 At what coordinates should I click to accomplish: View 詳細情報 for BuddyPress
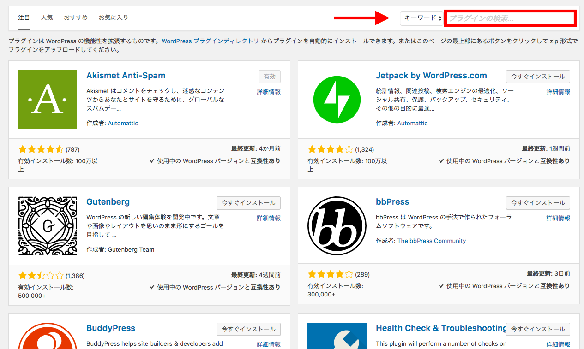click(x=269, y=344)
